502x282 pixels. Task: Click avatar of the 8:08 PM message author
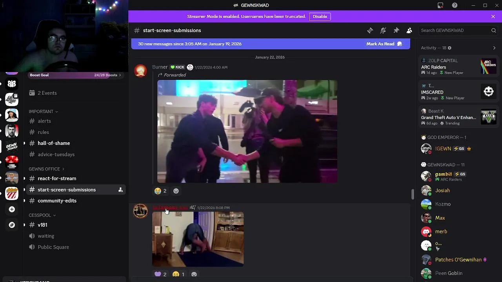click(x=140, y=211)
